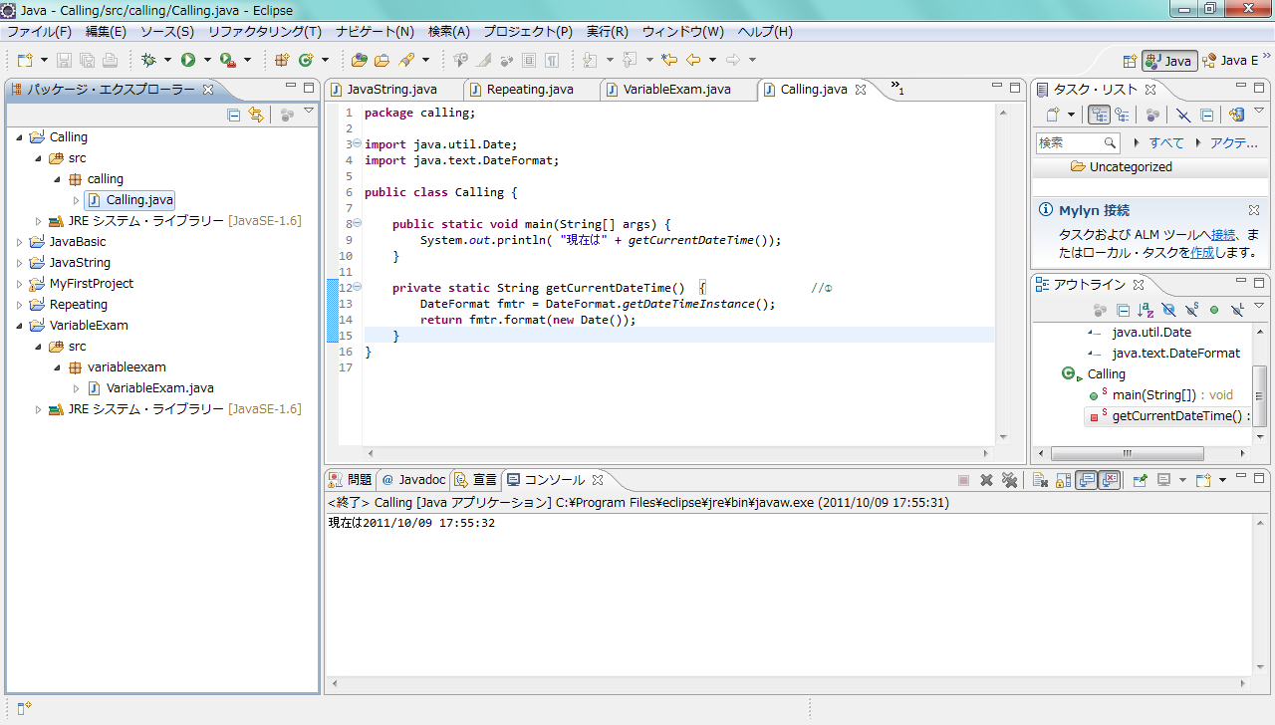Click the New Java Package icon
Viewport: 1275px width, 725px height.
click(282, 61)
